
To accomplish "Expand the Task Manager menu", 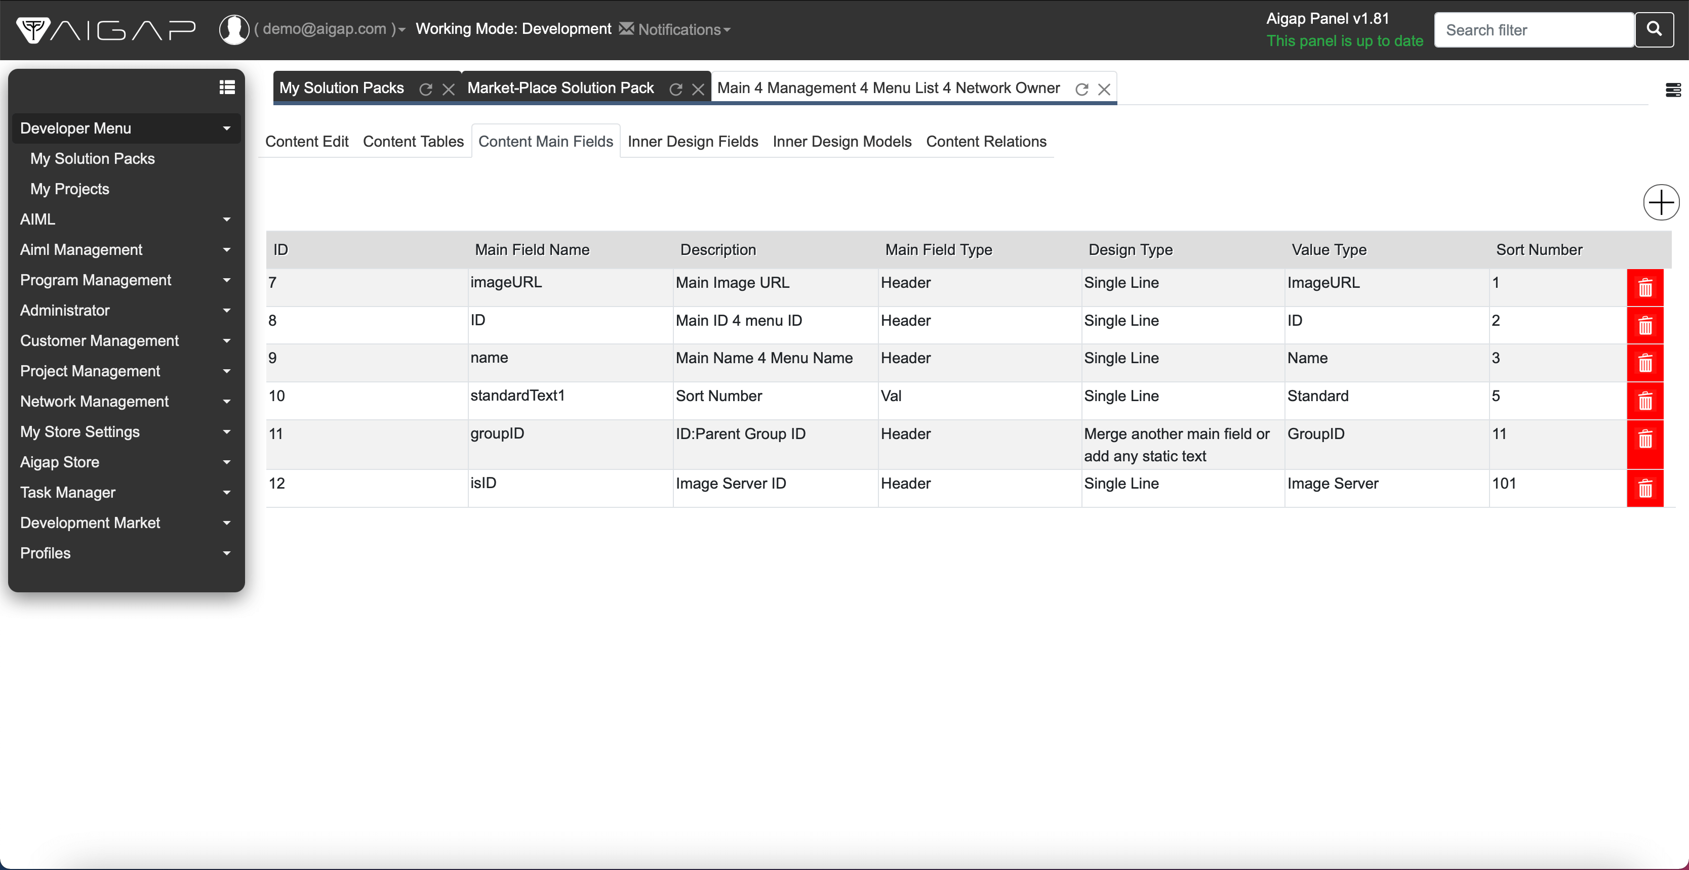I will point(126,493).
